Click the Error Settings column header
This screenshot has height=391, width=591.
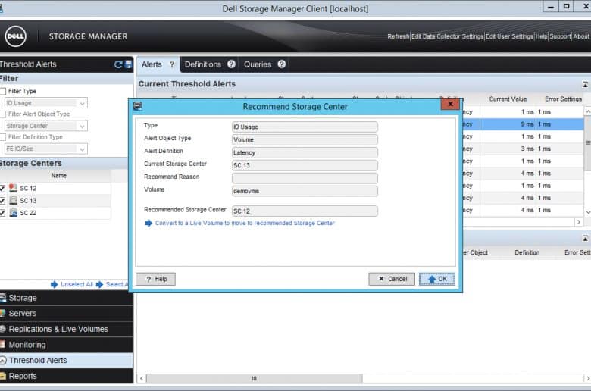[563, 99]
